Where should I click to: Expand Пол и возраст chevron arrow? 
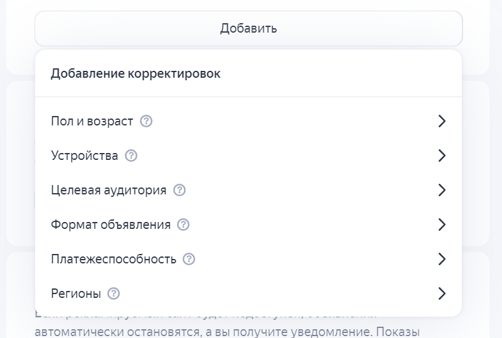click(442, 121)
